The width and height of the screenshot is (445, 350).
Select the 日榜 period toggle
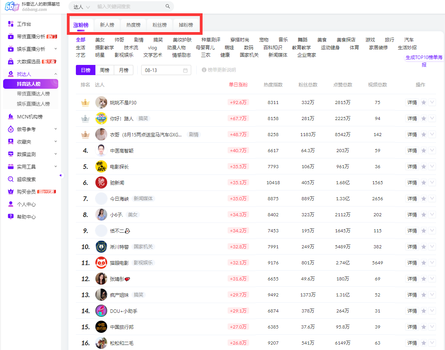click(85, 70)
